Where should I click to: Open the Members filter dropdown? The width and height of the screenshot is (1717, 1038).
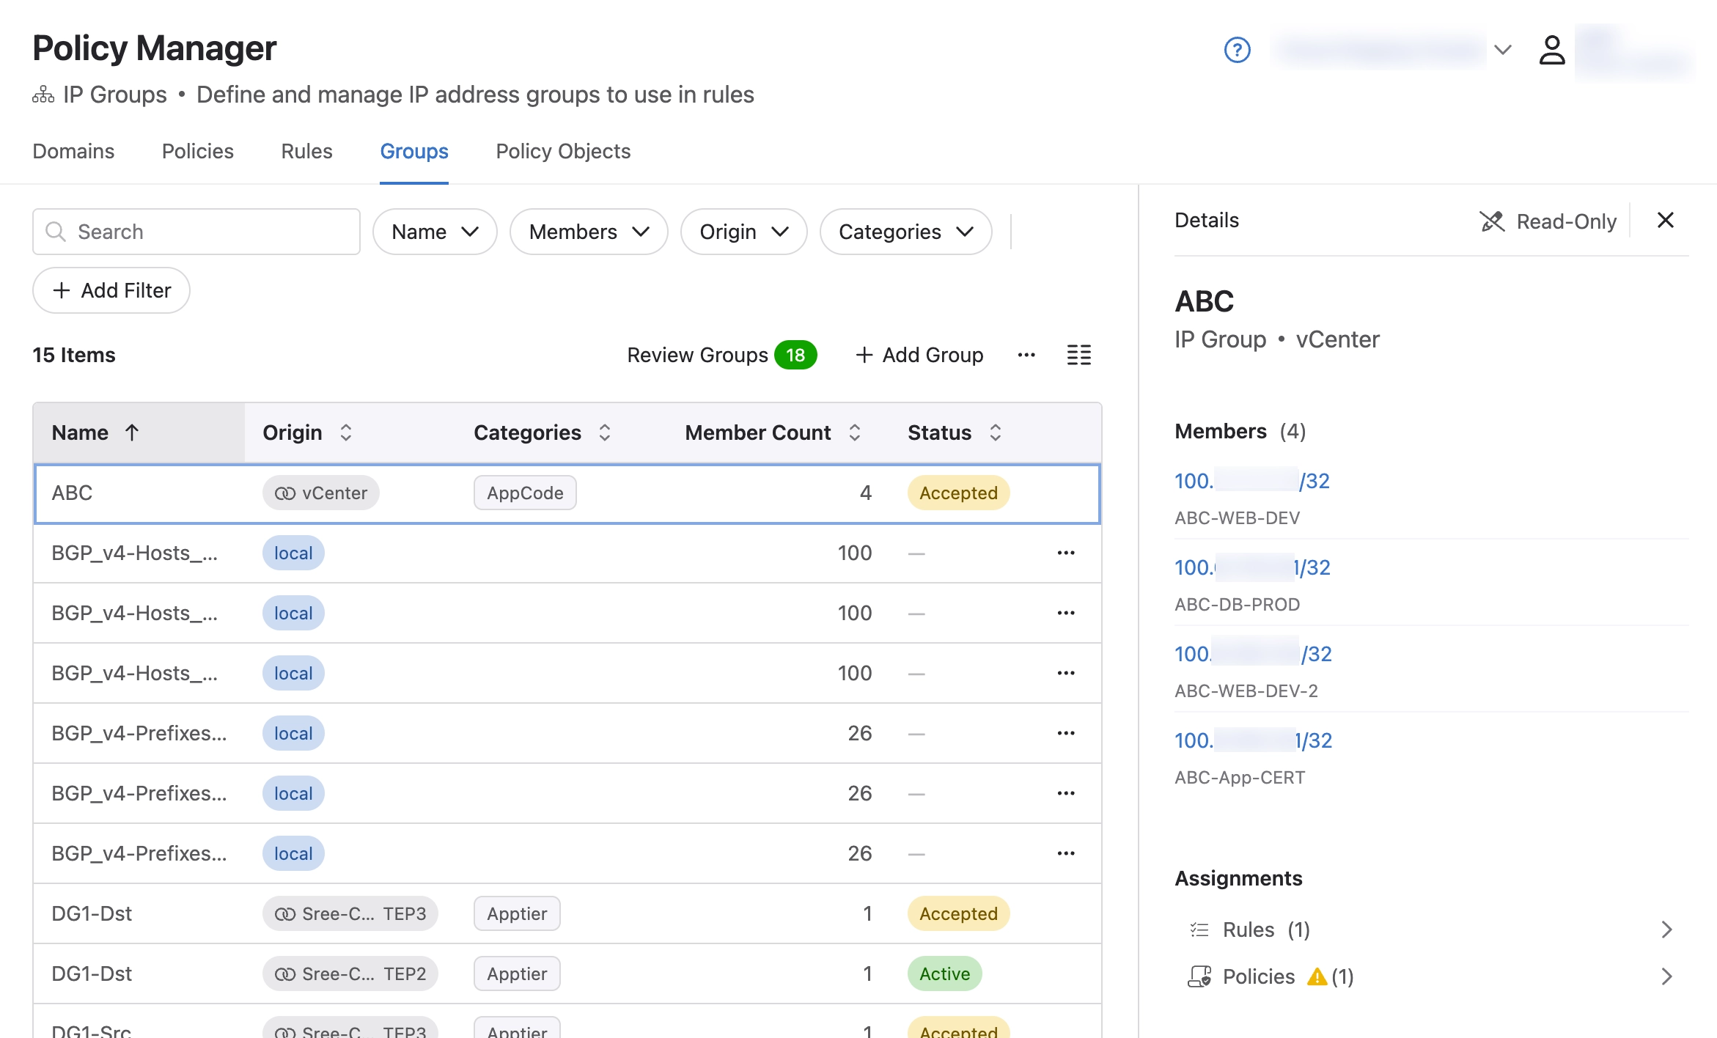point(589,232)
